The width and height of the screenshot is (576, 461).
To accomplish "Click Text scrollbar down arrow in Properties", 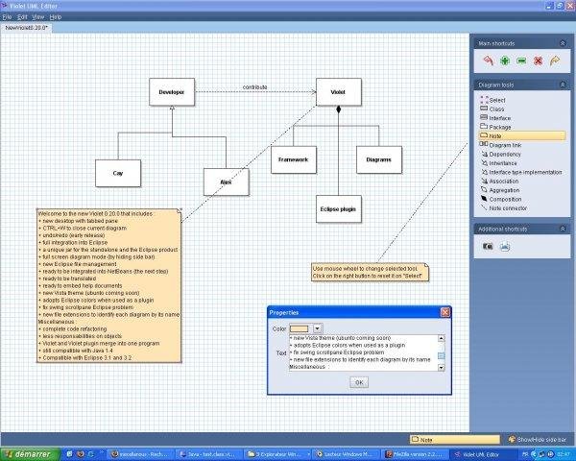I will pyautogui.click(x=442, y=367).
